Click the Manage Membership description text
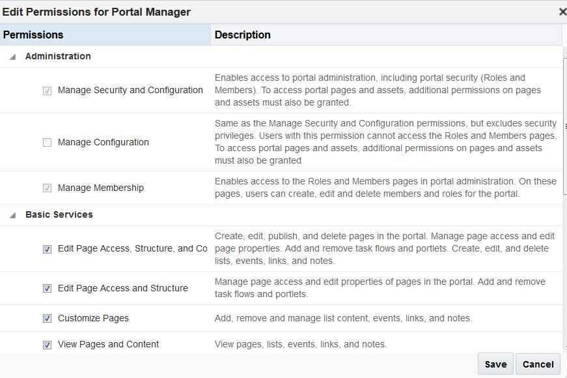 [384, 188]
